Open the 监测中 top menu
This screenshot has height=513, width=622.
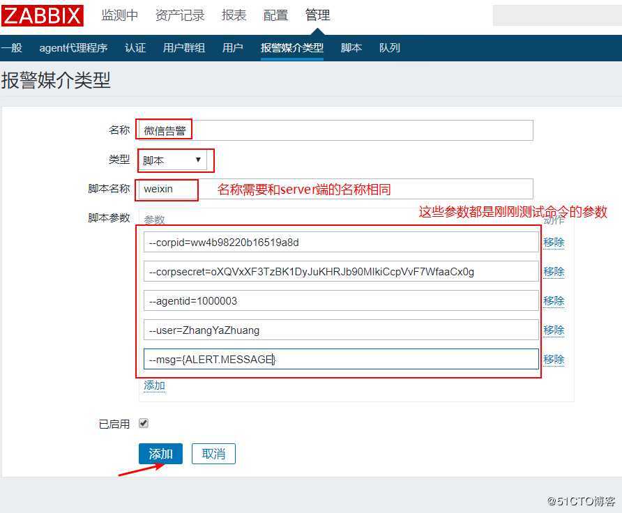pyautogui.click(x=119, y=15)
